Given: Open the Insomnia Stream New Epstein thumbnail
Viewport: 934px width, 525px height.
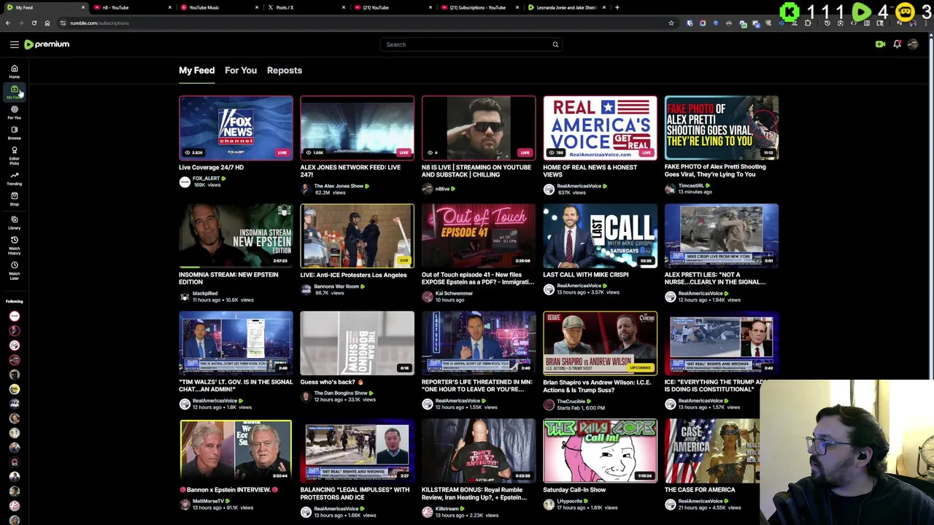Looking at the screenshot, I should pyautogui.click(x=236, y=235).
